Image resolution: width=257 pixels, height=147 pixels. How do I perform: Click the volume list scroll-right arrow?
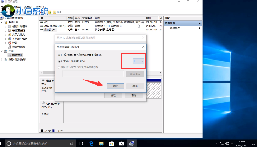[x=160, y=73]
